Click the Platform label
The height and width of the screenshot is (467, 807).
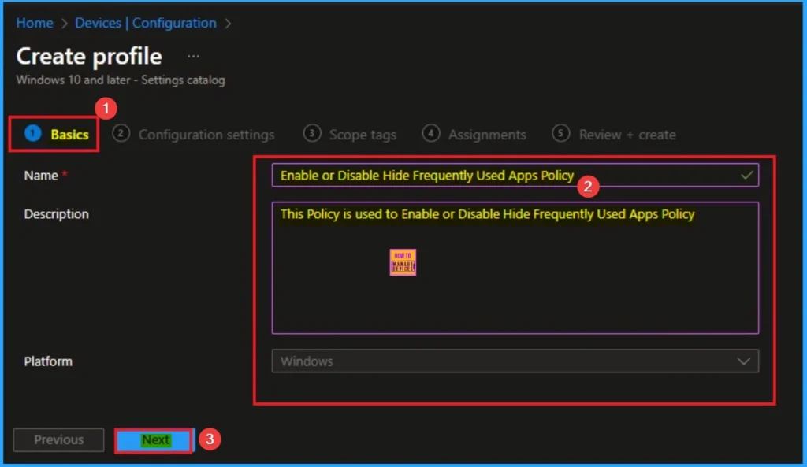point(48,361)
